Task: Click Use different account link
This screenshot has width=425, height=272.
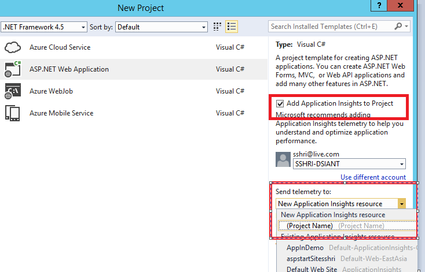Action: 373,177
